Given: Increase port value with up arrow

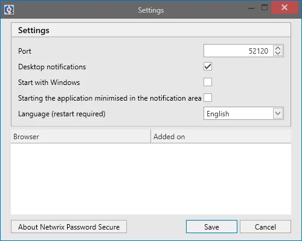Looking at the screenshot, I should click(278, 48).
